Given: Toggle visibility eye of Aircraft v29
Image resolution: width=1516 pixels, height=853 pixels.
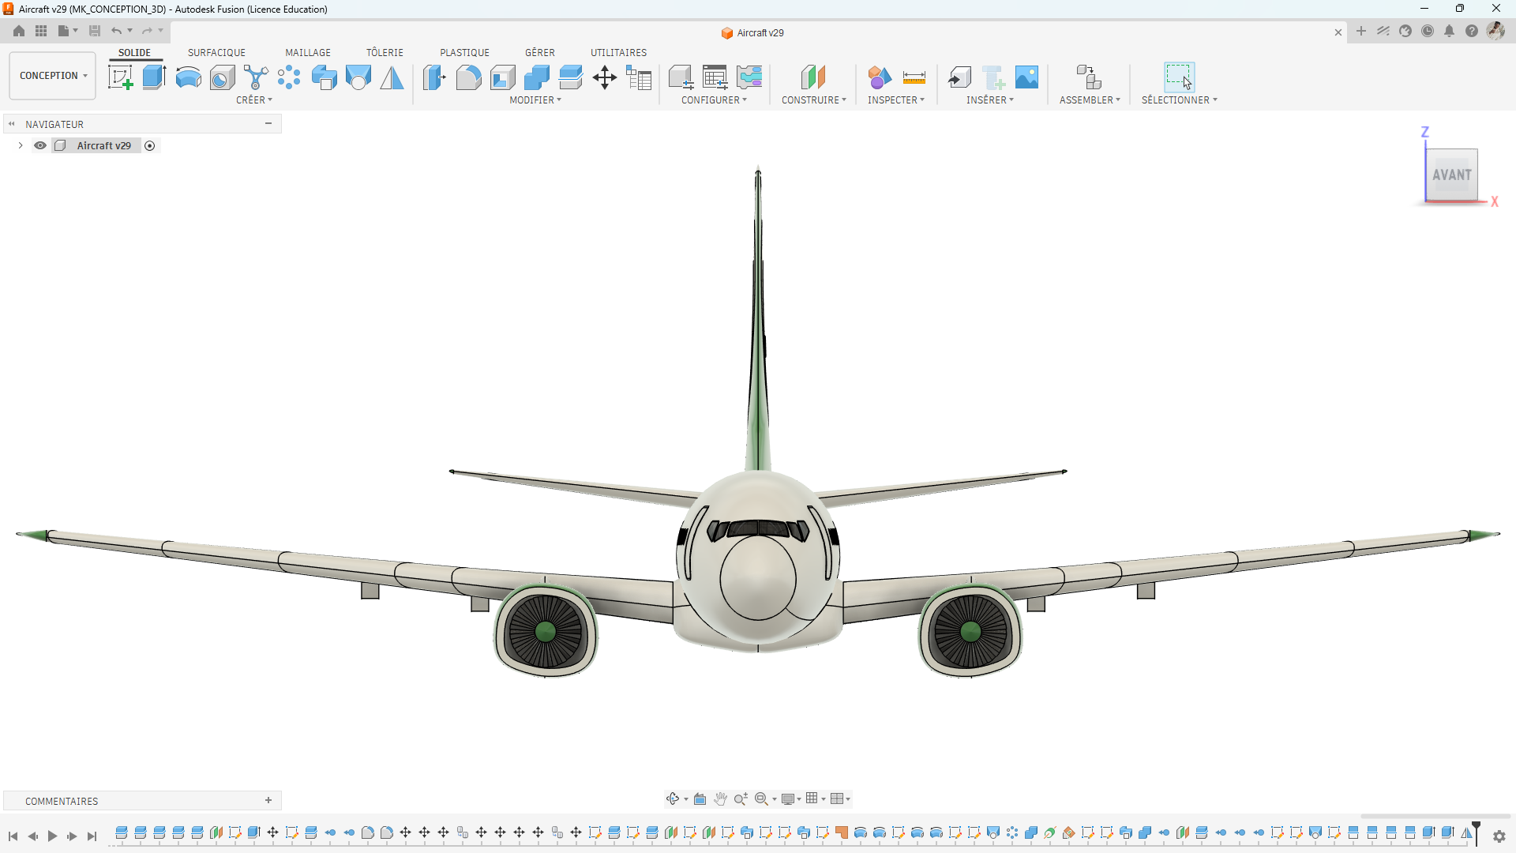Looking at the screenshot, I should coord(40,145).
